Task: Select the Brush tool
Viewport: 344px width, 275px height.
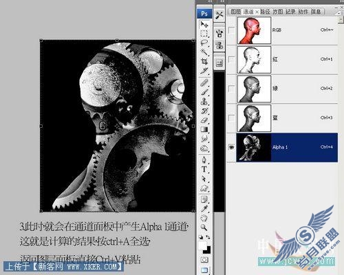Action: coord(204,92)
